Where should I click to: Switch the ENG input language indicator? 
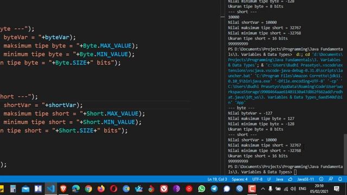[x=303, y=189]
